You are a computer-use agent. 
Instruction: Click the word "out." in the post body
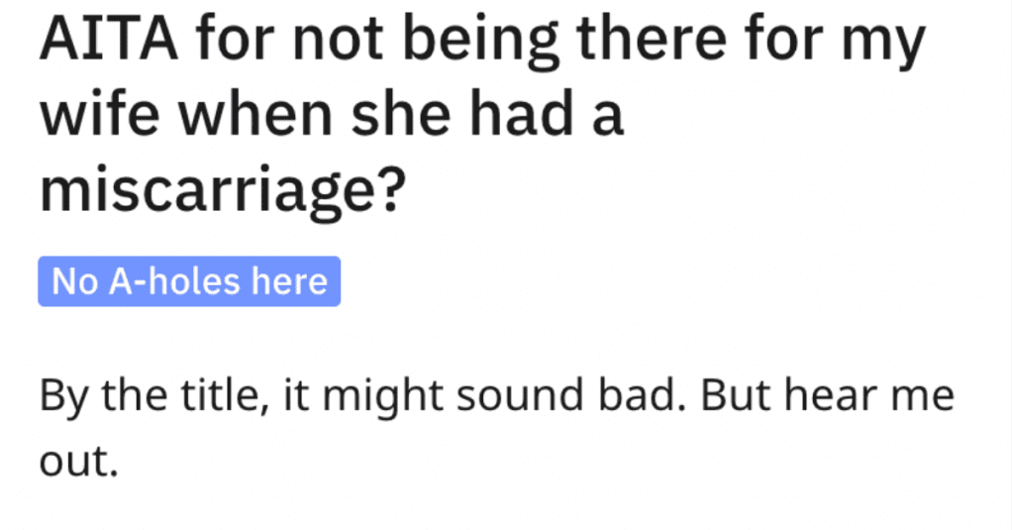point(79,463)
